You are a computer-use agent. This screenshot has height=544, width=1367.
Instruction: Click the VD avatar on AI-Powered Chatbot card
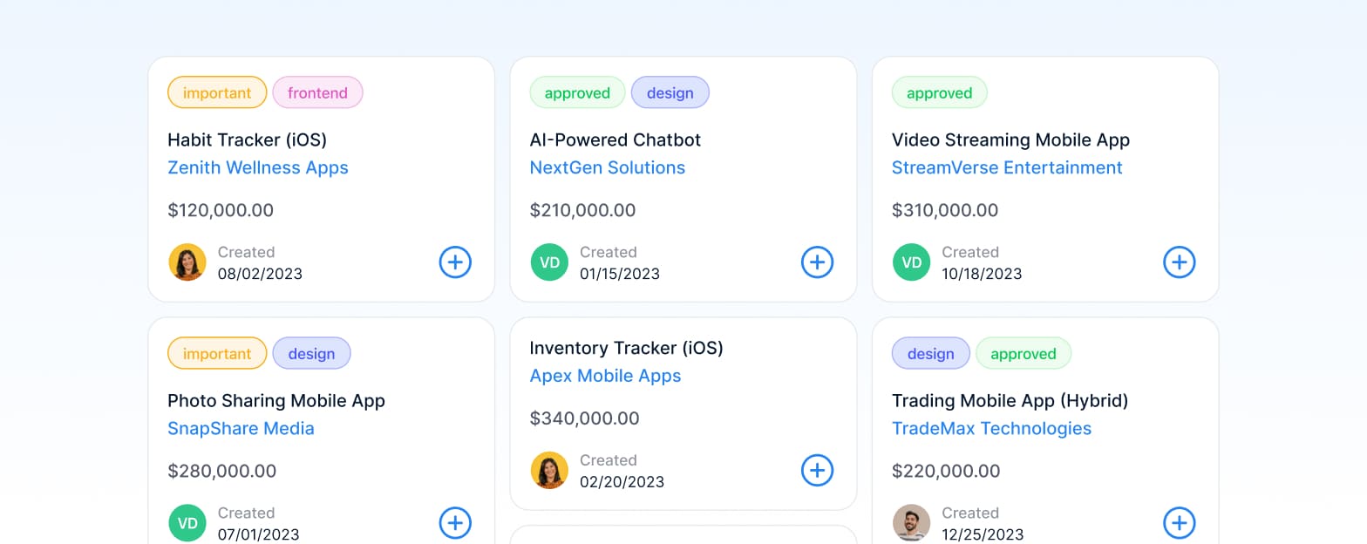[549, 262]
